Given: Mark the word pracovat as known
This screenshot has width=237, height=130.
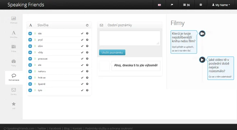Looking at the screenshot, I should (82, 59).
